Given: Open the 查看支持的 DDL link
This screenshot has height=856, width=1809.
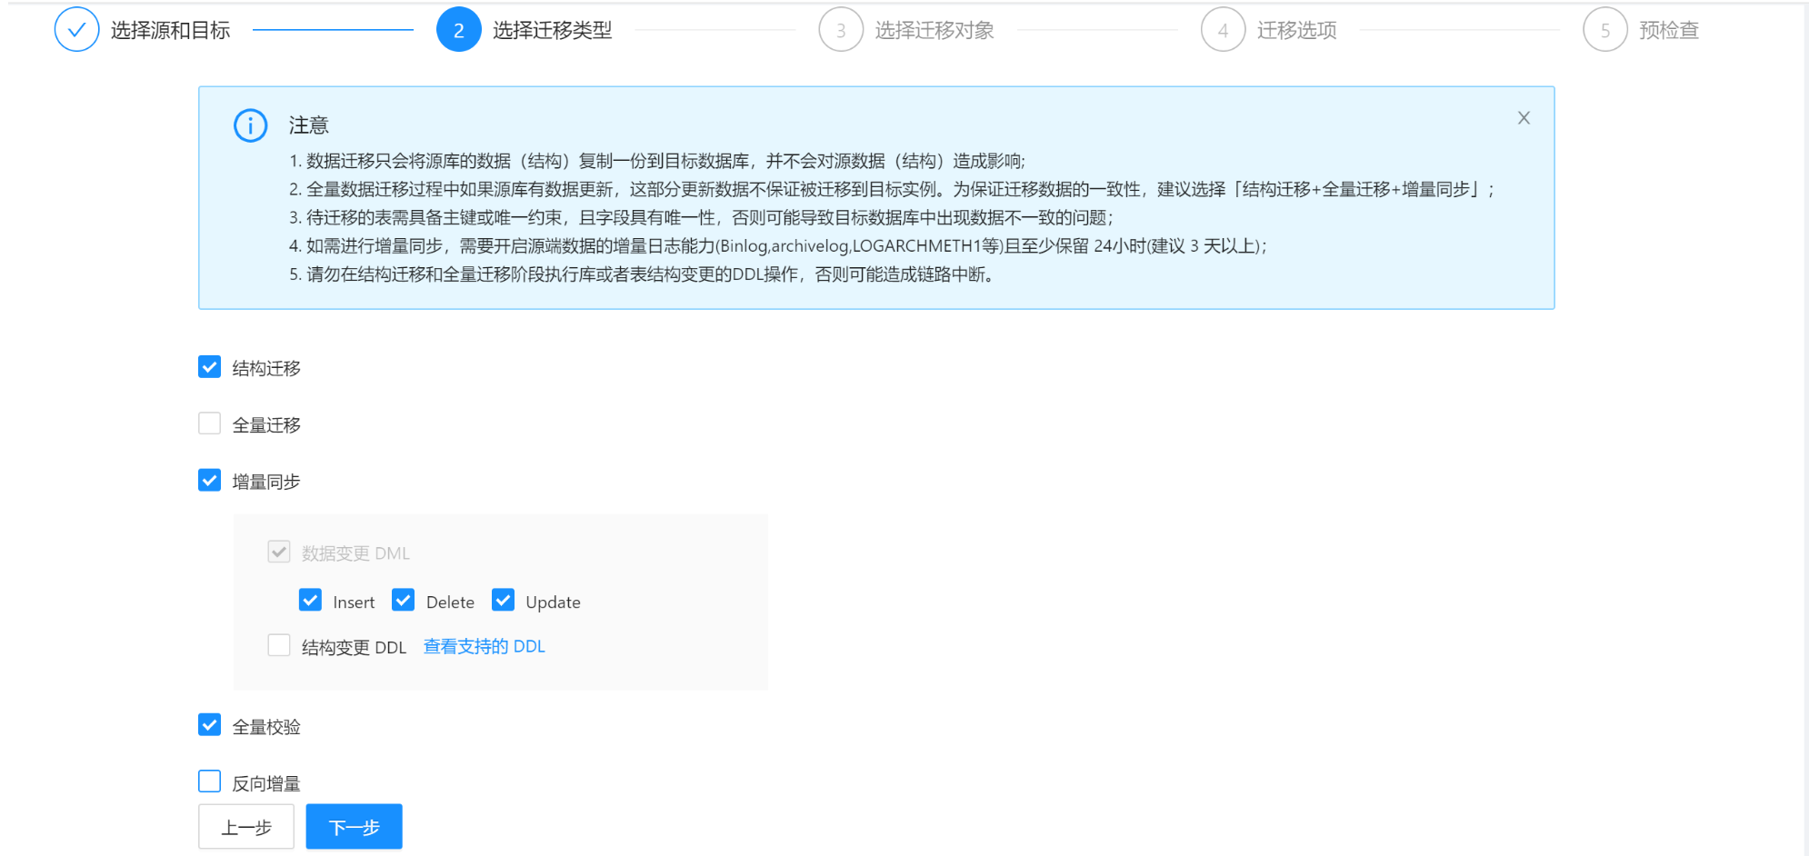Looking at the screenshot, I should click(x=485, y=646).
